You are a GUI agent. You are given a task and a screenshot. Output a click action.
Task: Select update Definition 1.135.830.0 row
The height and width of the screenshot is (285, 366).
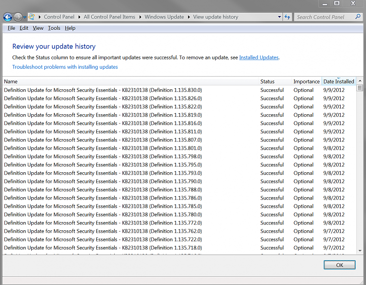pos(179,90)
